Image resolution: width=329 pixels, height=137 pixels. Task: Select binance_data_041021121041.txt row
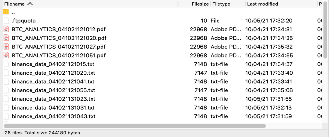click(162, 81)
